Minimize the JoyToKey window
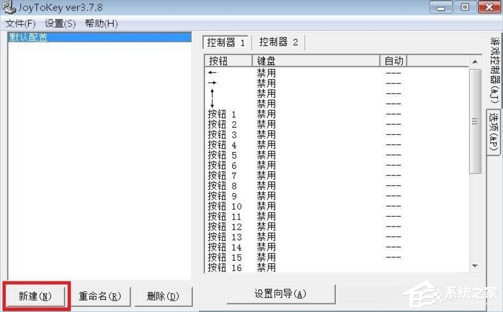503x312 pixels. [x=441, y=8]
